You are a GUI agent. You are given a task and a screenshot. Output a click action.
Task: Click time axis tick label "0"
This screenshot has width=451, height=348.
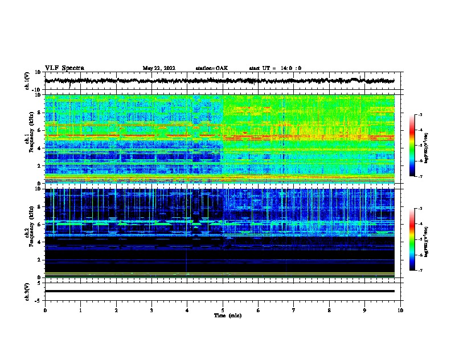45,310
